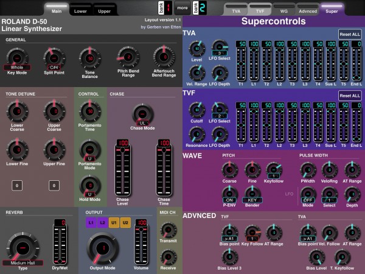Click the T. Keyfollow knob
This screenshot has width=365, height=274.
(342, 257)
